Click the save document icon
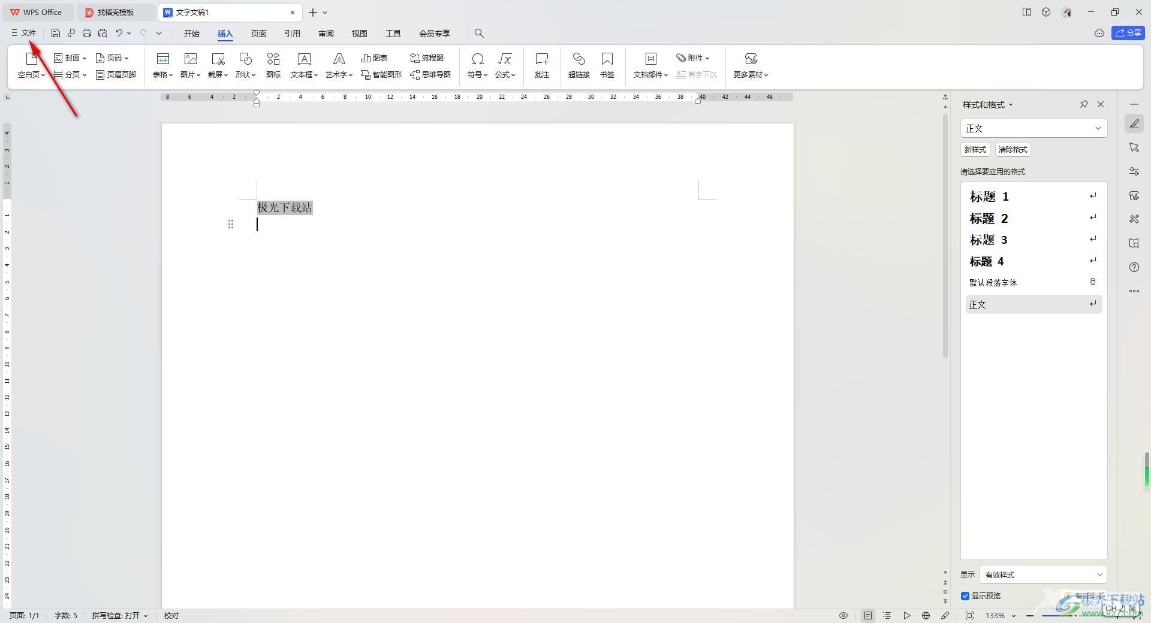This screenshot has width=1151, height=623. click(x=55, y=33)
